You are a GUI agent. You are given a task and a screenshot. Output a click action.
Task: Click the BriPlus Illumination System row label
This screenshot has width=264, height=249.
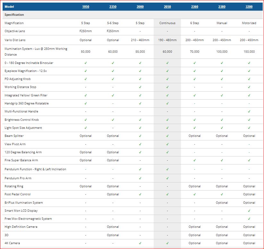(24, 203)
